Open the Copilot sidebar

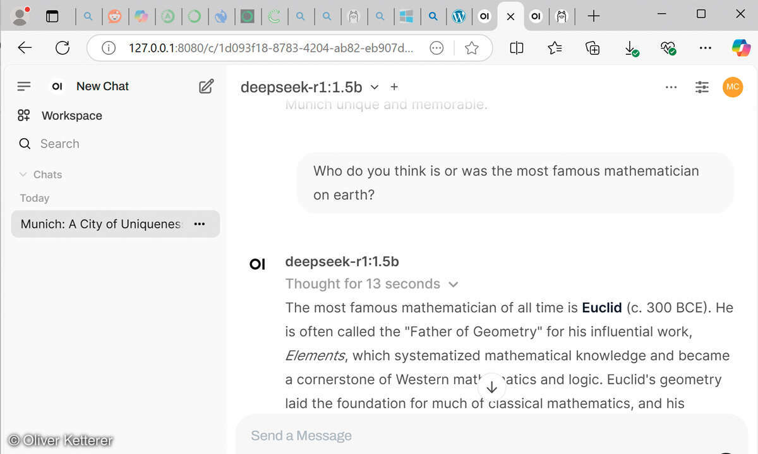point(741,48)
